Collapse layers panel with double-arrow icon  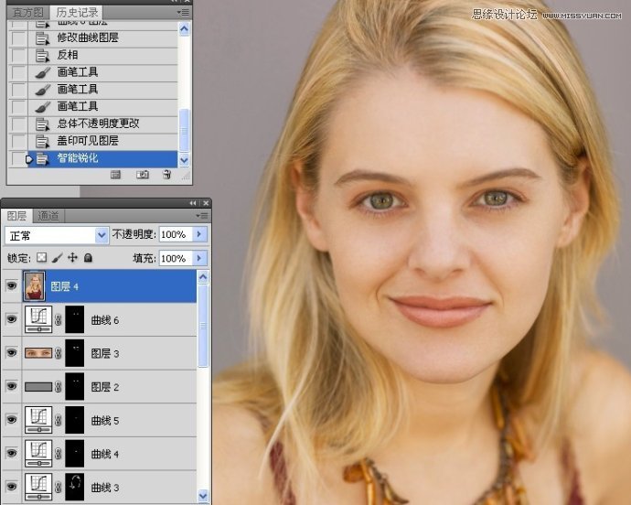(x=193, y=203)
